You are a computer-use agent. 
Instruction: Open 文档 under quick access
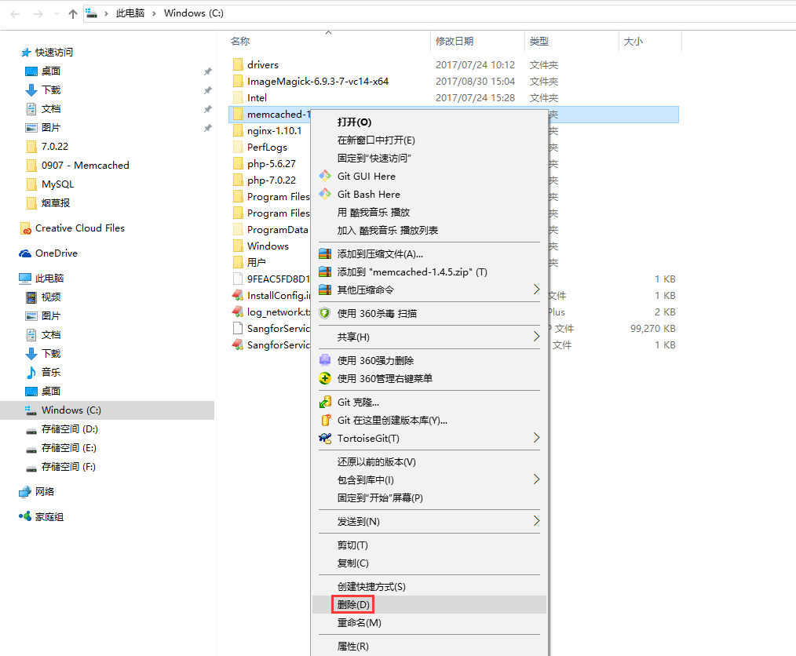pyautogui.click(x=51, y=108)
